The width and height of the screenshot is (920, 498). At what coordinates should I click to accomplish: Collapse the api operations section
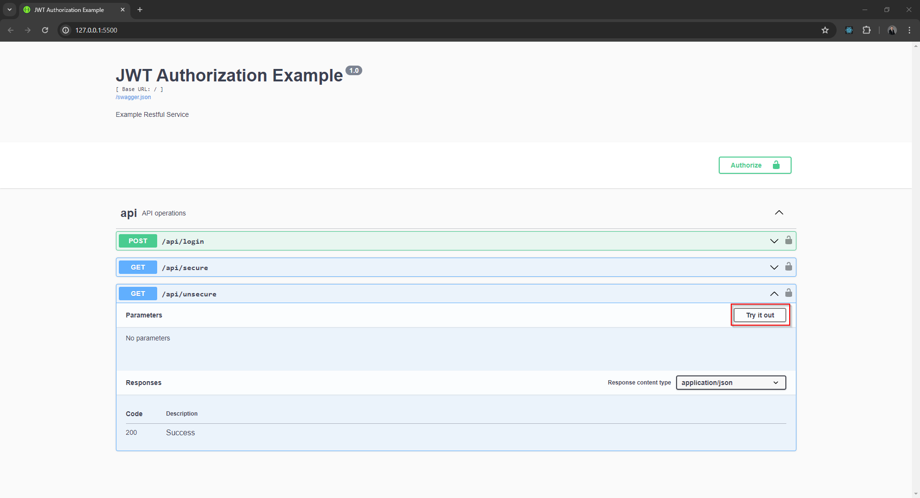(779, 213)
